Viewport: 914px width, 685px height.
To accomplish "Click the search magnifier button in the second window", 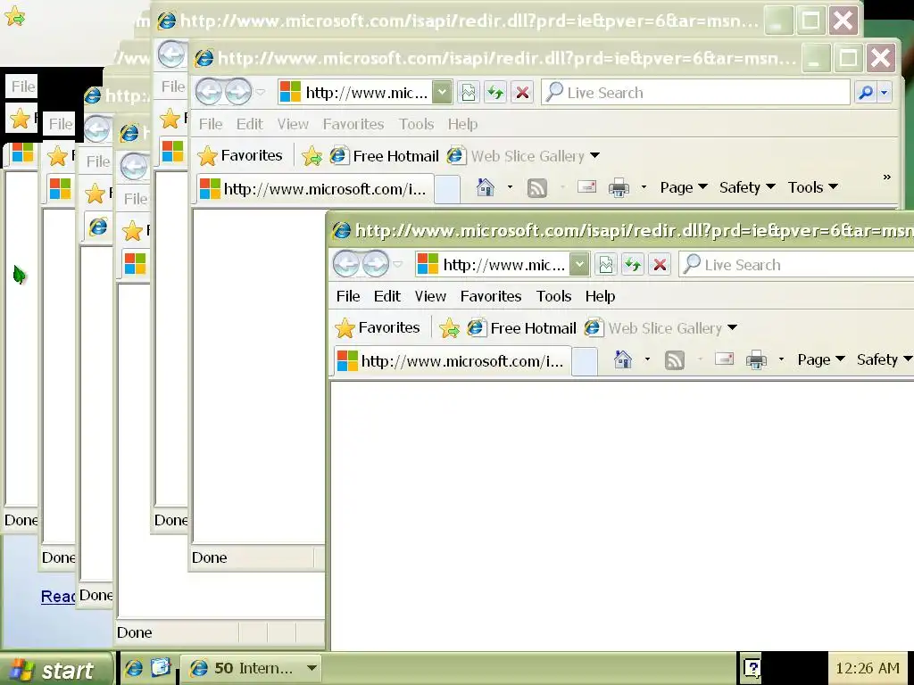I will [866, 93].
